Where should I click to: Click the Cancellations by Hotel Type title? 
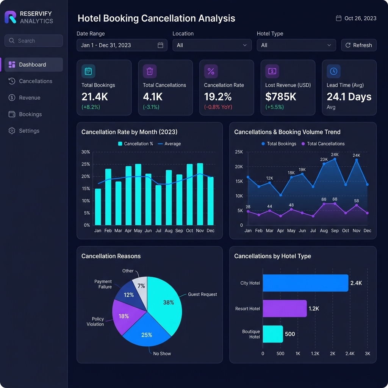272,256
